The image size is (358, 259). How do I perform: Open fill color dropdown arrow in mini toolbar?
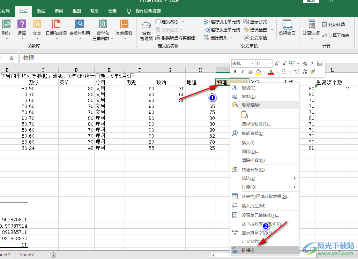tap(264, 72)
